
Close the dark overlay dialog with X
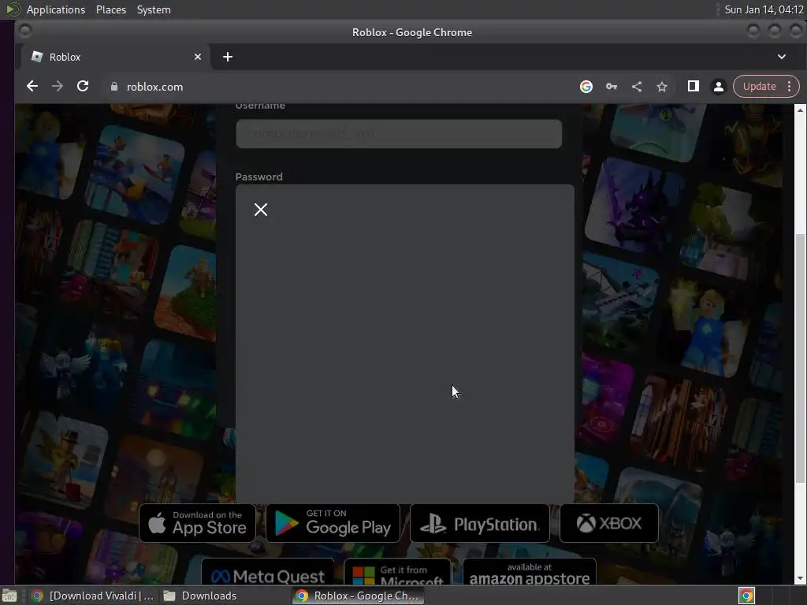click(260, 210)
